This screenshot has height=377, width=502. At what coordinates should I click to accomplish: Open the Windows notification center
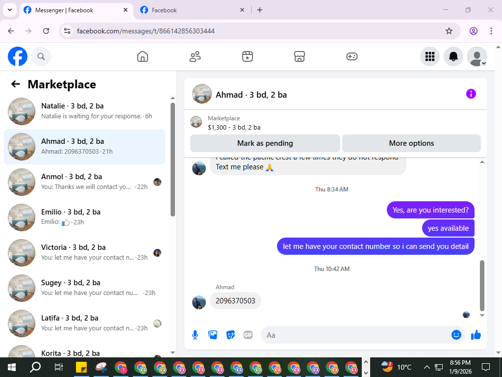pyautogui.click(x=486, y=367)
